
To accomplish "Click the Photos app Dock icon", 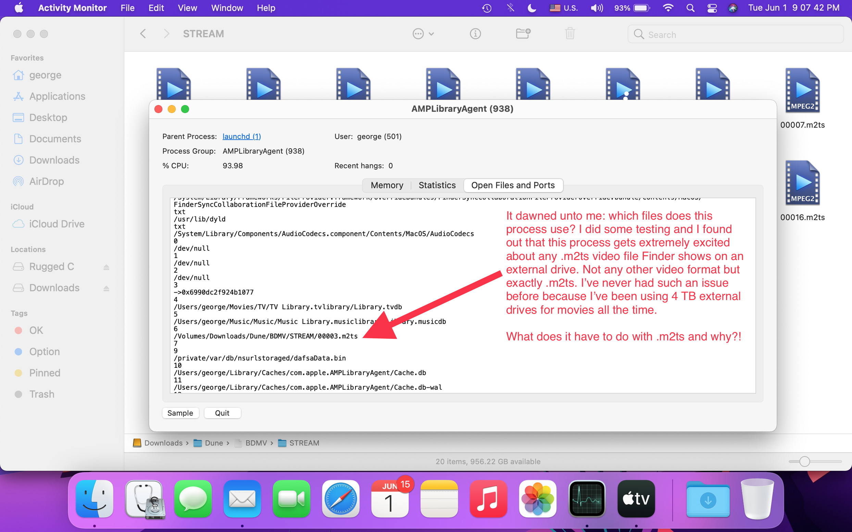I will [x=537, y=499].
